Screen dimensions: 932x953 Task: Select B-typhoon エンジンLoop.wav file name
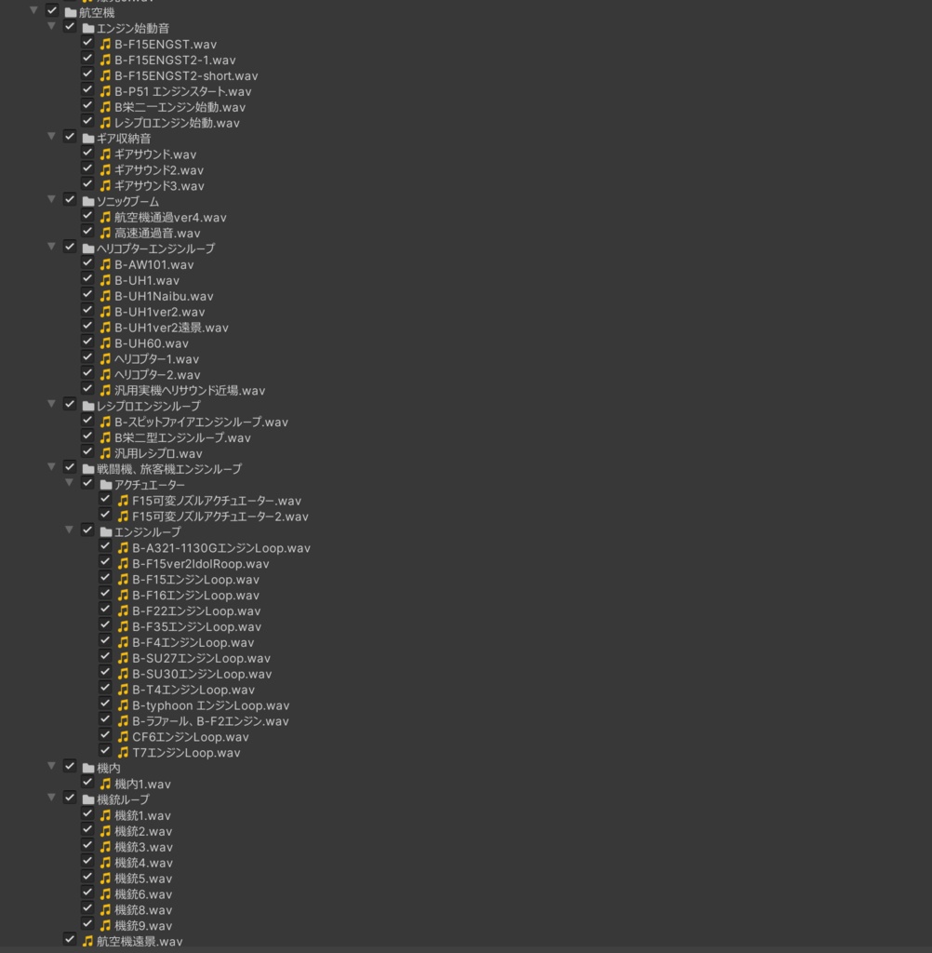[x=211, y=705]
